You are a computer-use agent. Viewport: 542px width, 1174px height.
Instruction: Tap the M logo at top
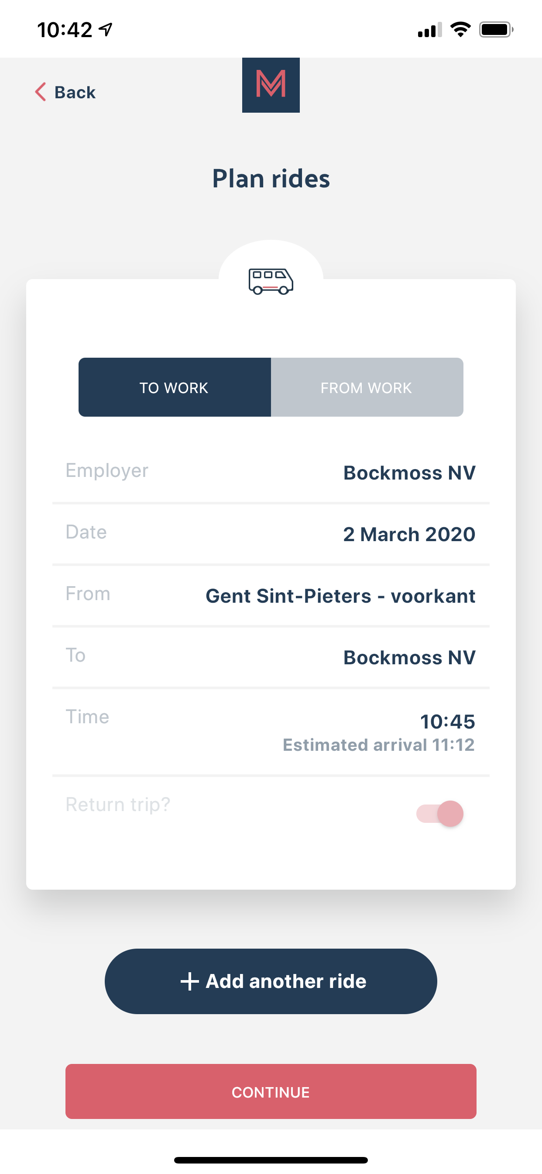271,85
